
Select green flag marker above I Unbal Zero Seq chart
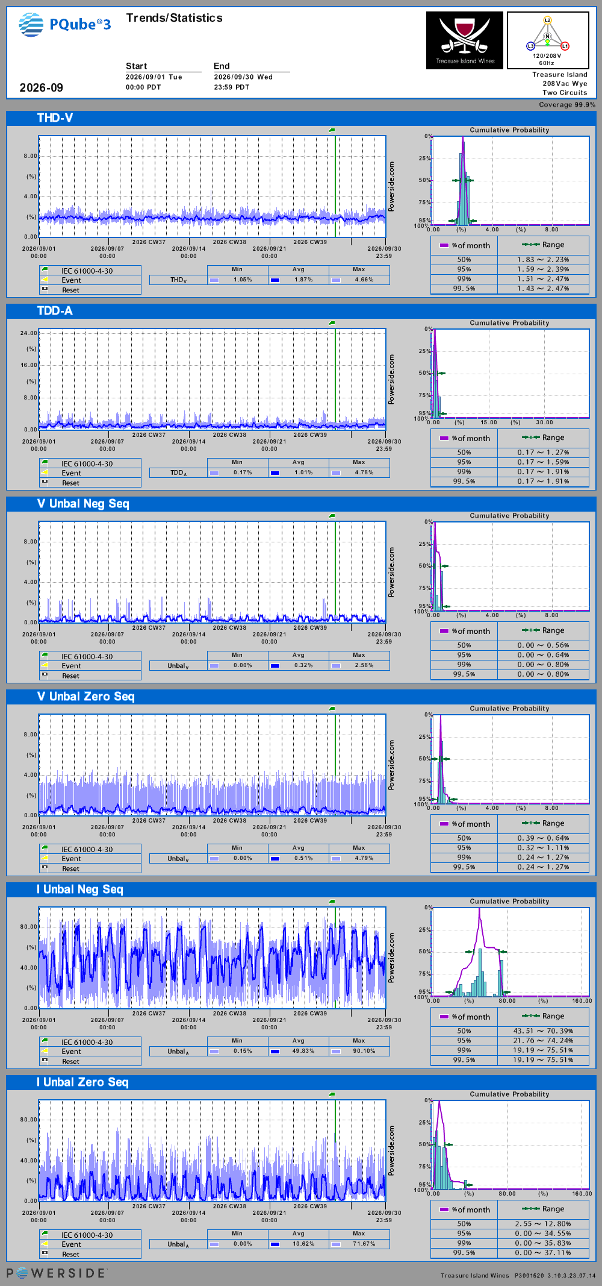(x=332, y=1094)
